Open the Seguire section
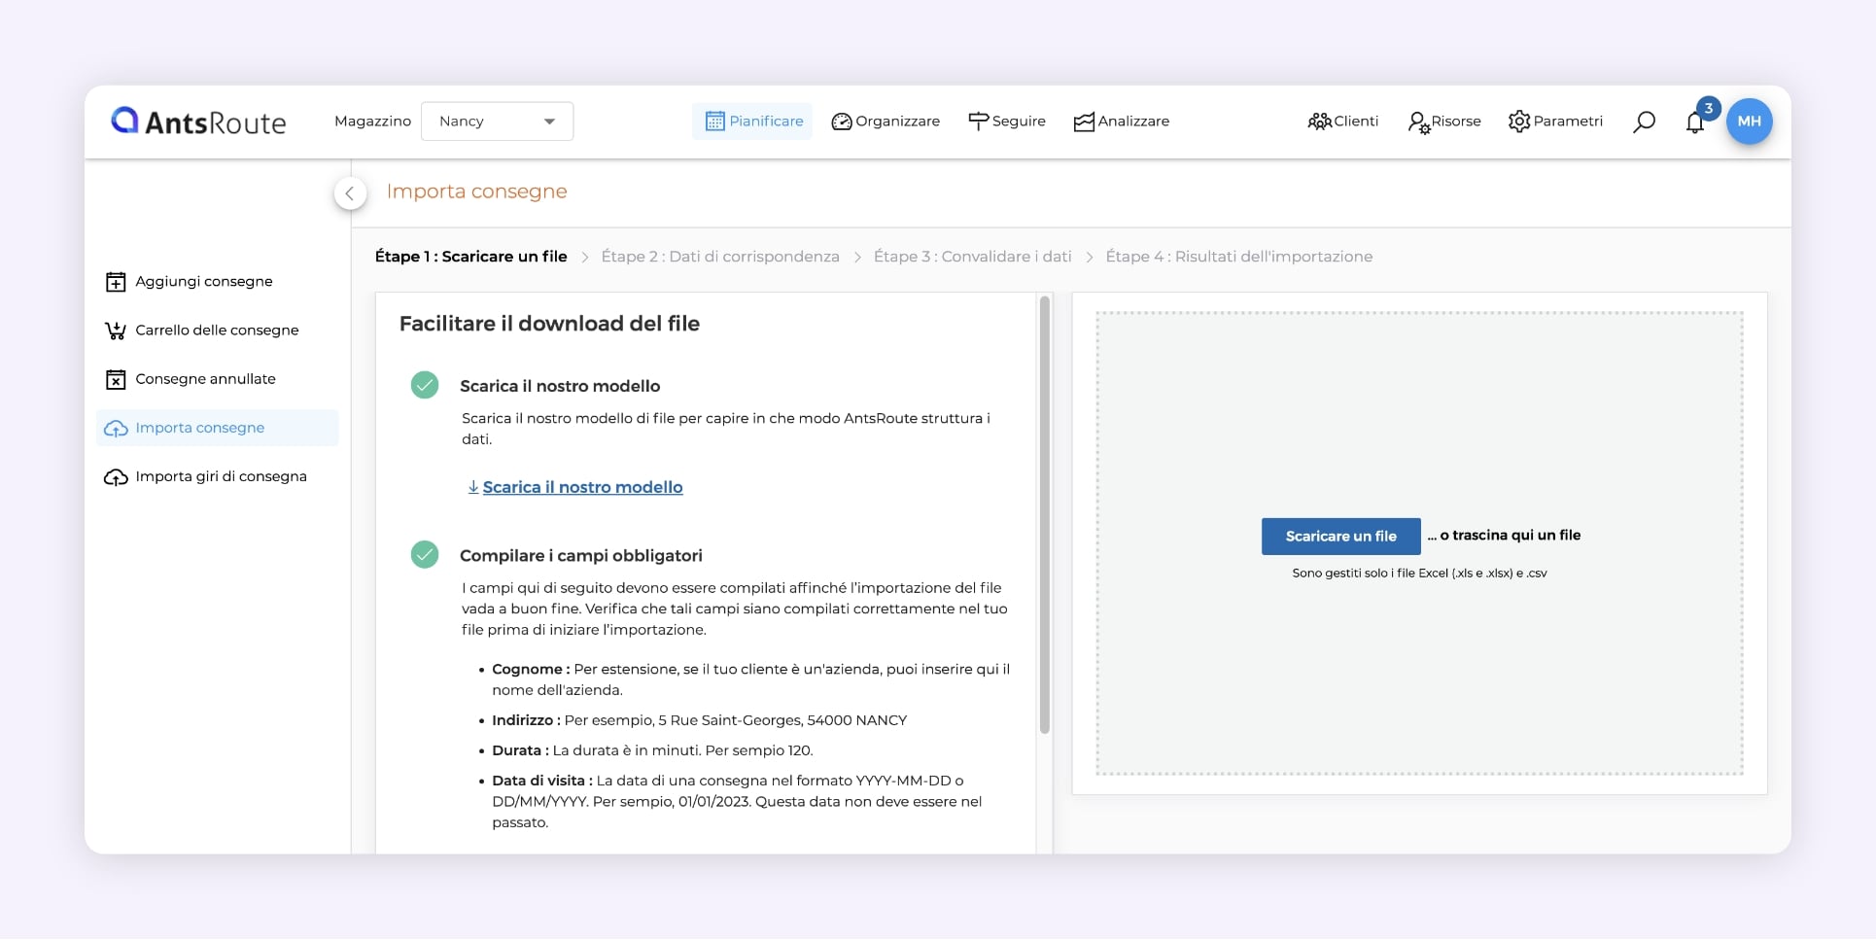1876x940 pixels. pyautogui.click(x=1007, y=122)
